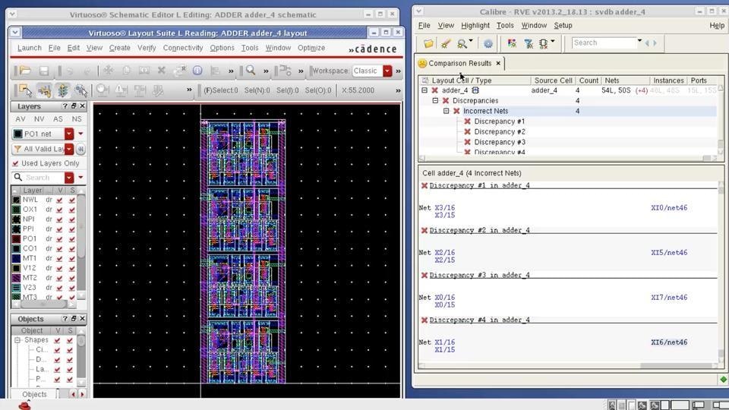The height and width of the screenshot is (410, 729).
Task: Select the Move tool in layout toolbar
Action: tap(109, 70)
